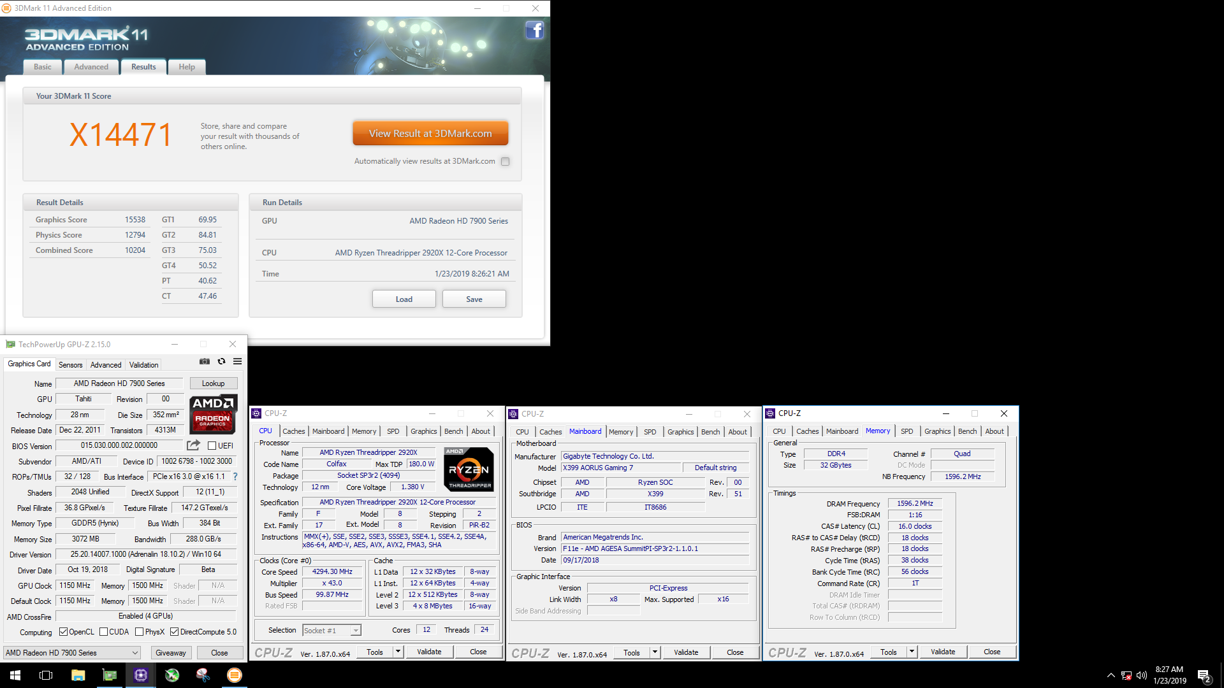Click the Save button in Run Details

[x=474, y=299]
